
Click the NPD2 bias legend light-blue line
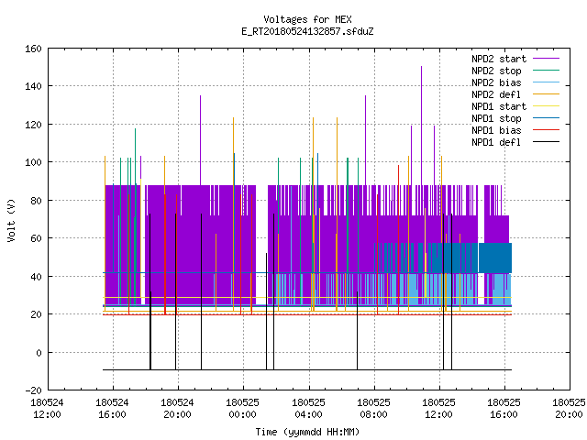click(x=546, y=82)
